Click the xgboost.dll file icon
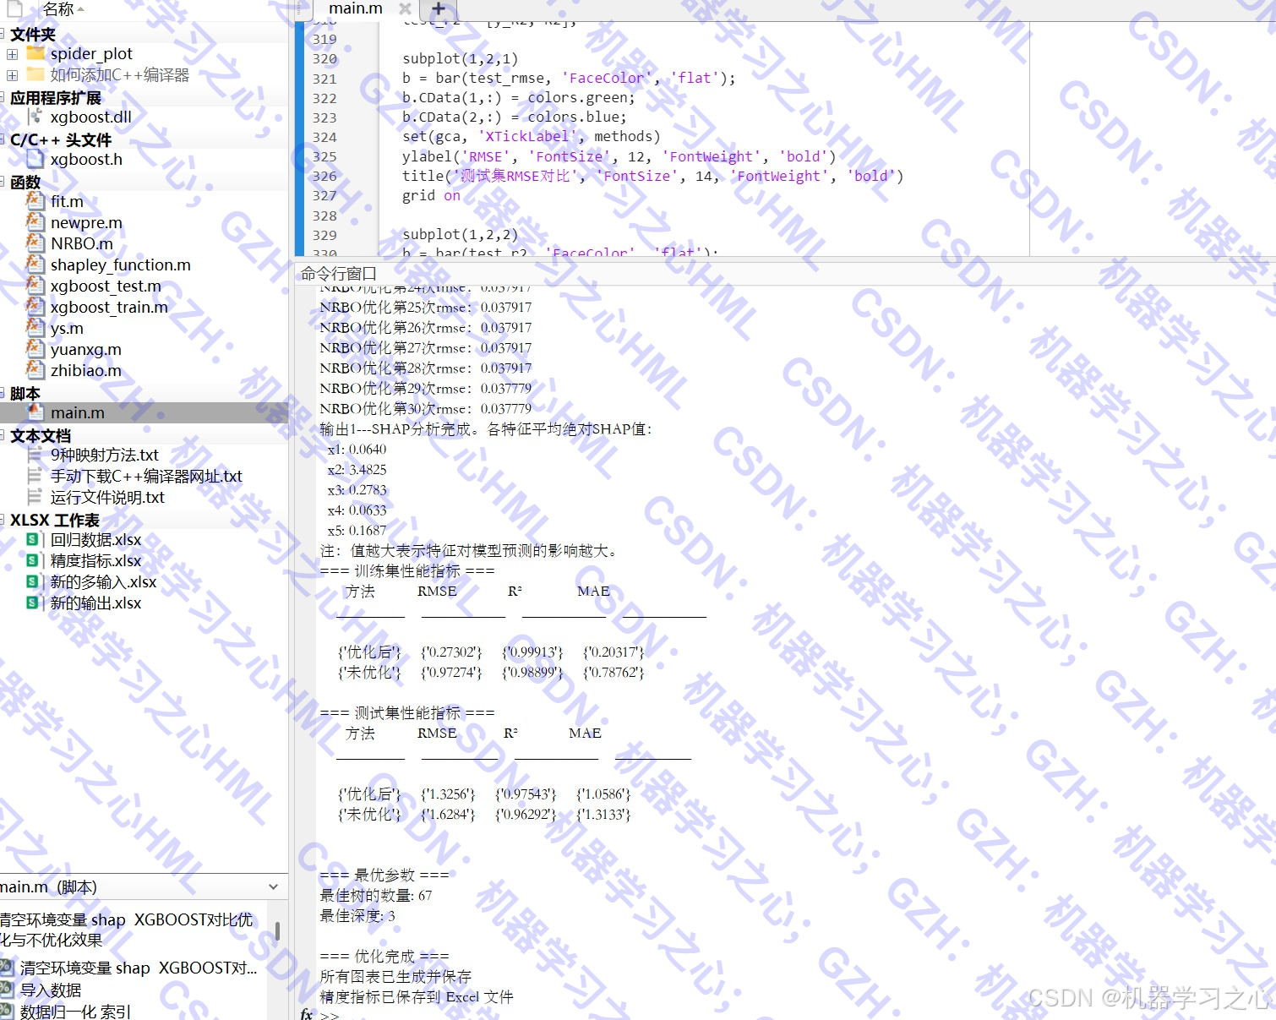 tap(35, 117)
